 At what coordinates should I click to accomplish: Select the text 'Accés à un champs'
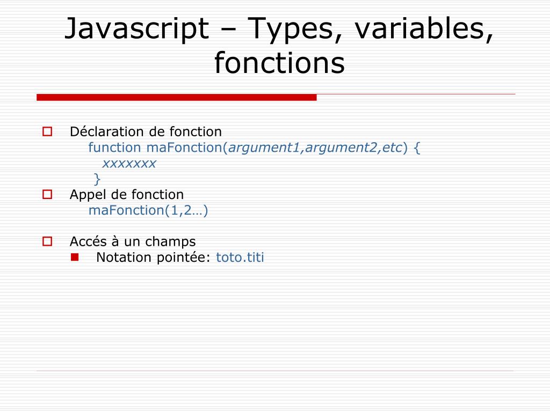[133, 241]
